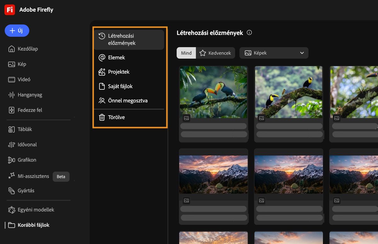Open thumbnail of toucans on mossy branch
This screenshot has width=378, height=244.
point(289,92)
